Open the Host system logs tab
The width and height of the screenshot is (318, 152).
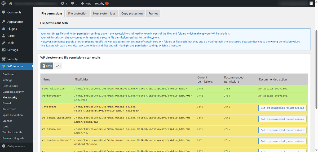(104, 13)
